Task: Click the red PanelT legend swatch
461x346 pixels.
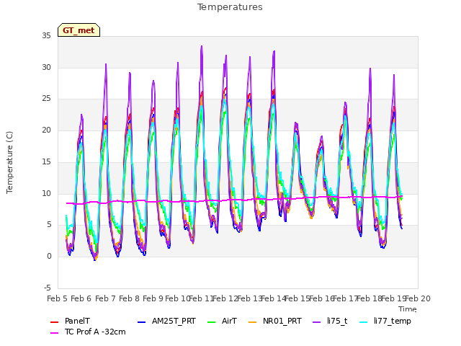Action: point(55,322)
